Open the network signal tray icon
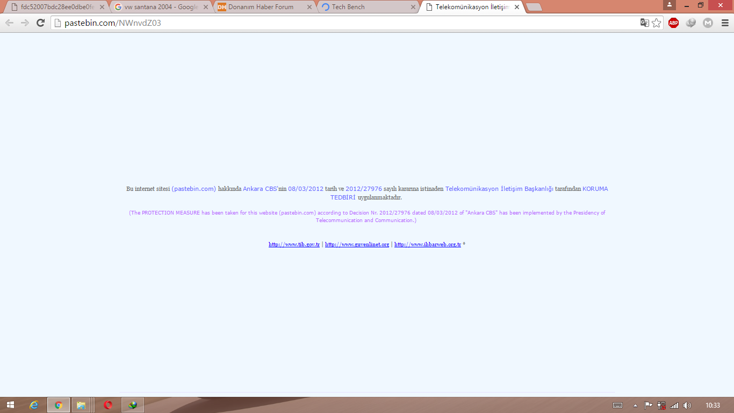The height and width of the screenshot is (413, 734). point(674,405)
